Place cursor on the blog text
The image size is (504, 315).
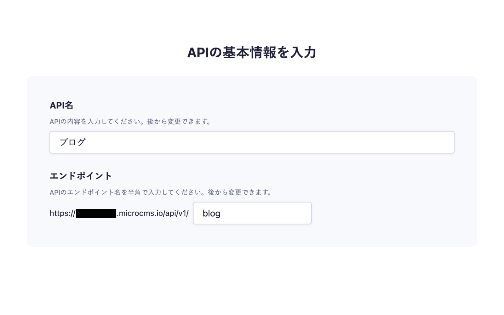coord(211,214)
